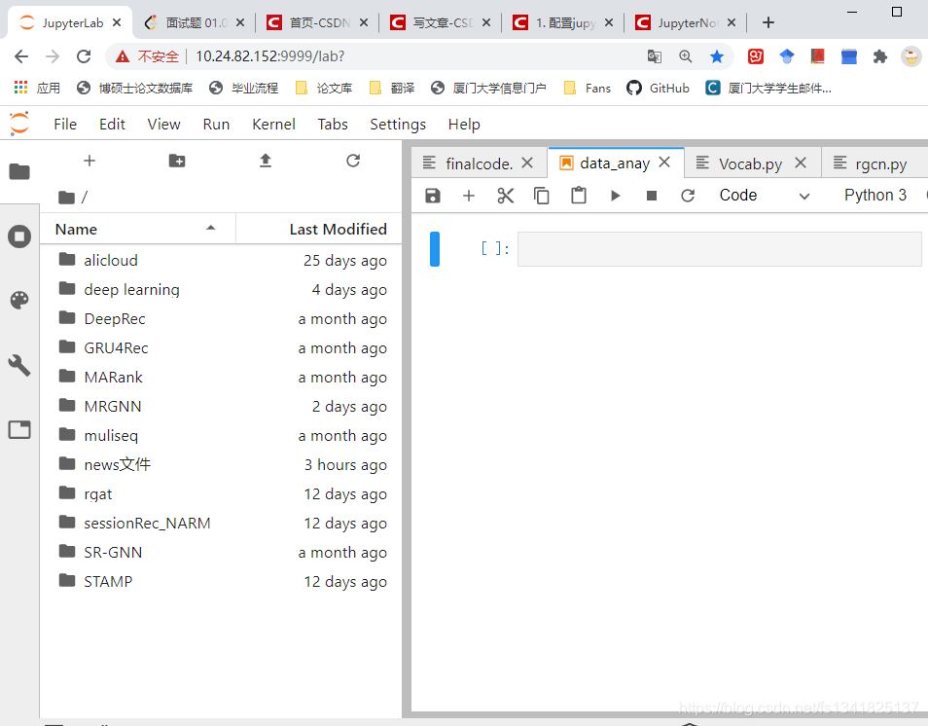
Task: Open the running terminals and kernels sidebar
Action: tap(19, 236)
